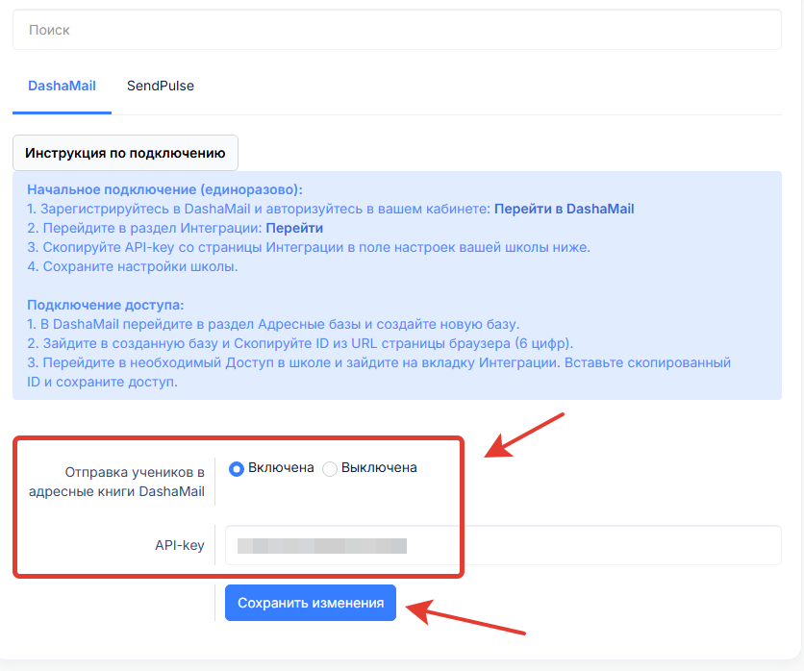
Task: Select the Выключена radio button
Action: (330, 469)
